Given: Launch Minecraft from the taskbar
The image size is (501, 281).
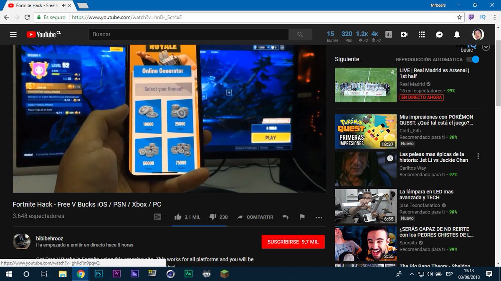Looking at the screenshot, I should pyautogui.click(x=224, y=274).
